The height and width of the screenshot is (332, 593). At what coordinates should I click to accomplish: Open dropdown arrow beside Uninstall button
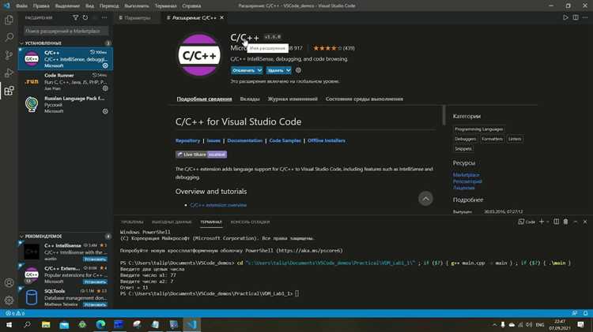[288, 70]
